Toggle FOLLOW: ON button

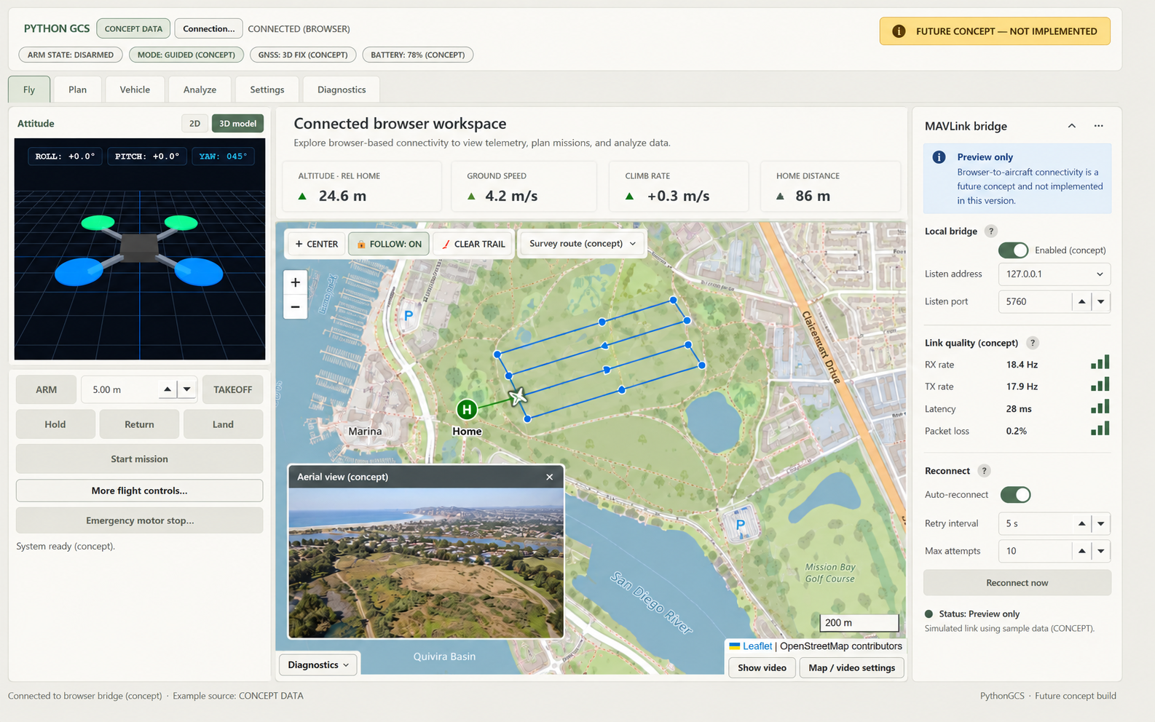click(x=389, y=244)
